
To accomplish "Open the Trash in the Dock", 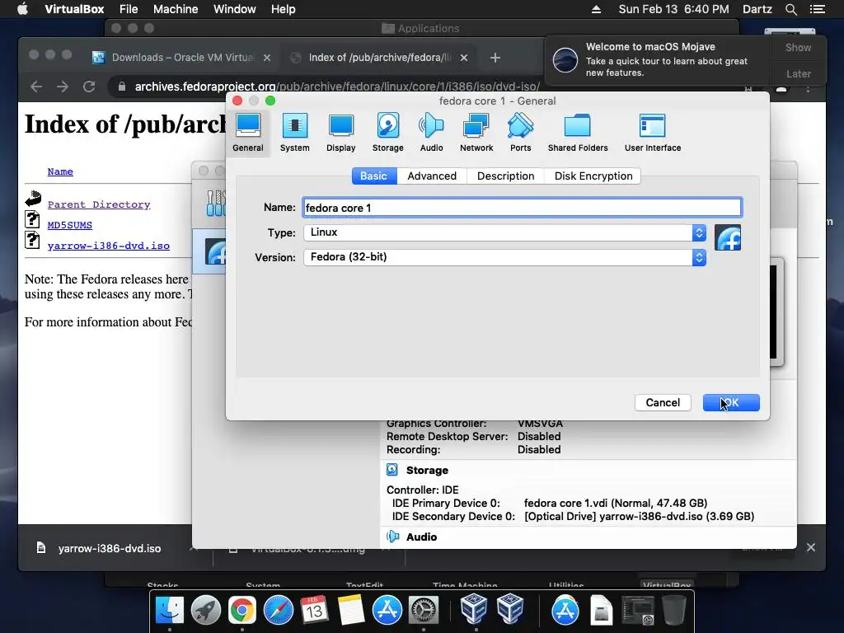I will click(x=674, y=611).
